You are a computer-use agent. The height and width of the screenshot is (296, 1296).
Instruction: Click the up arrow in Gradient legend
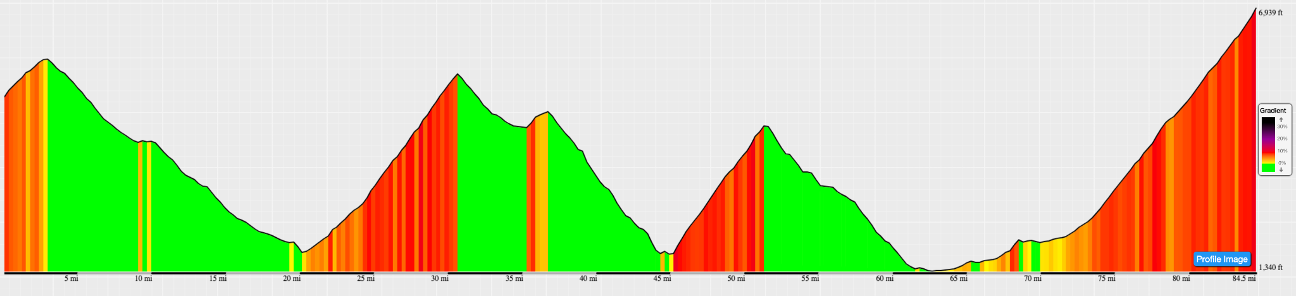click(x=1281, y=120)
